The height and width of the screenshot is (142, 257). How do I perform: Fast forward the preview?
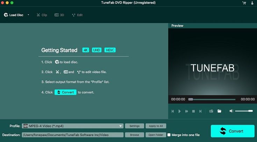point(186,111)
